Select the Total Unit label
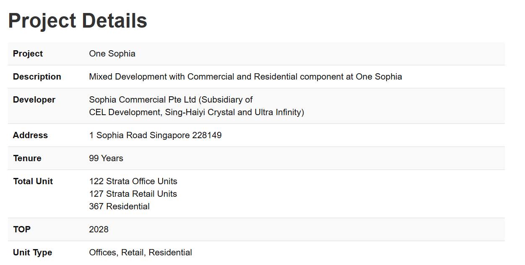 coord(33,181)
